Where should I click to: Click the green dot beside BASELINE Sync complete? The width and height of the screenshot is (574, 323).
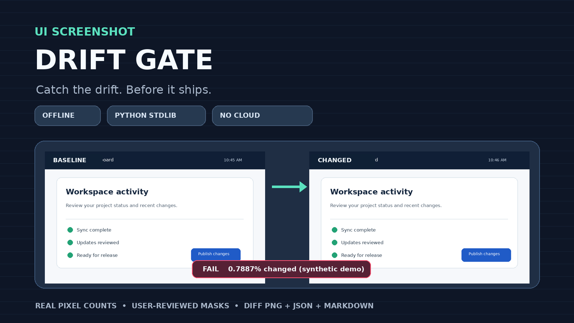pos(70,230)
